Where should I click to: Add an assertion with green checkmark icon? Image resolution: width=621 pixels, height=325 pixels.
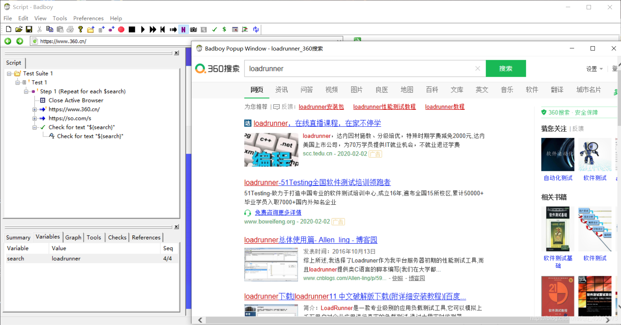point(214,29)
